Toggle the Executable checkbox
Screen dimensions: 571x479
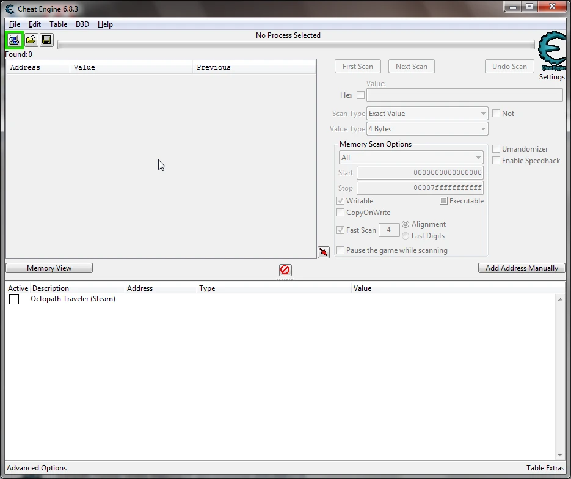point(443,201)
